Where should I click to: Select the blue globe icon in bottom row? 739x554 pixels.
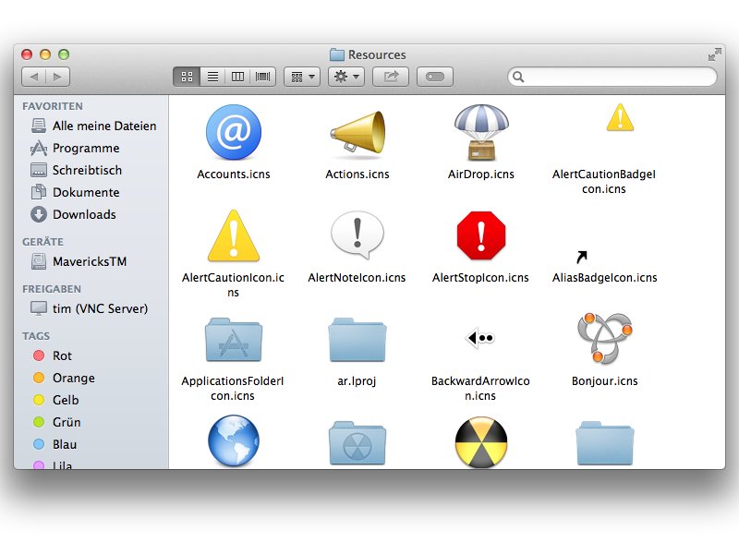coord(234,441)
